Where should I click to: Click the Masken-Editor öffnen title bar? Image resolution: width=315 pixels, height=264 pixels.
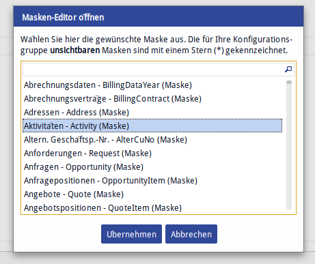(x=159, y=16)
